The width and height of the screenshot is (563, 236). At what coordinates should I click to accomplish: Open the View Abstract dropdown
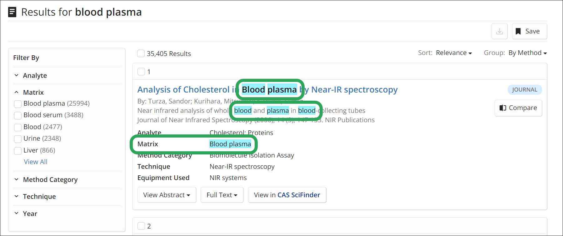tap(167, 195)
